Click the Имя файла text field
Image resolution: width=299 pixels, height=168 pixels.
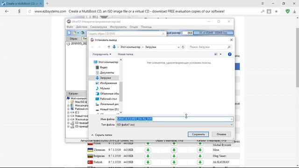point(174,119)
